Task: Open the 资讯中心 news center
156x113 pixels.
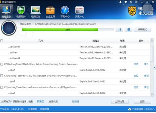Action: [x=80, y=12]
